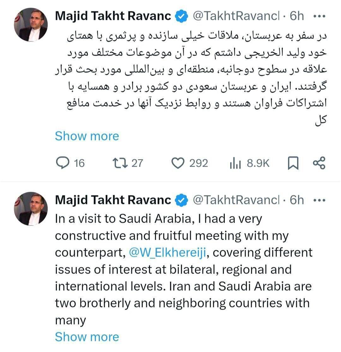Open the author name on the English tweet

(113, 200)
